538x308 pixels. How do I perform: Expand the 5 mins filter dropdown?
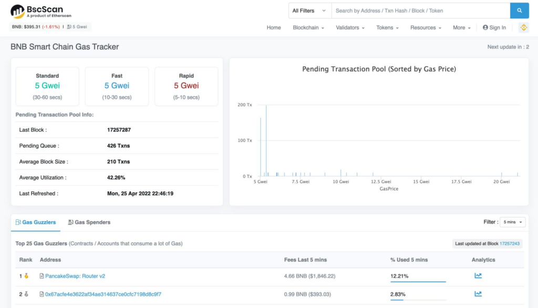pos(512,222)
